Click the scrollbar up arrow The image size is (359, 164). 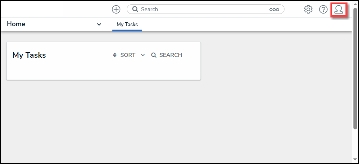pyautogui.click(x=355, y=4)
